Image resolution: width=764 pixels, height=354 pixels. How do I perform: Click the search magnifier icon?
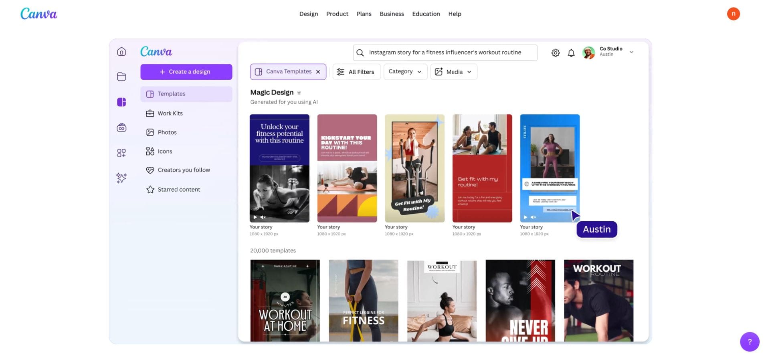(x=360, y=53)
